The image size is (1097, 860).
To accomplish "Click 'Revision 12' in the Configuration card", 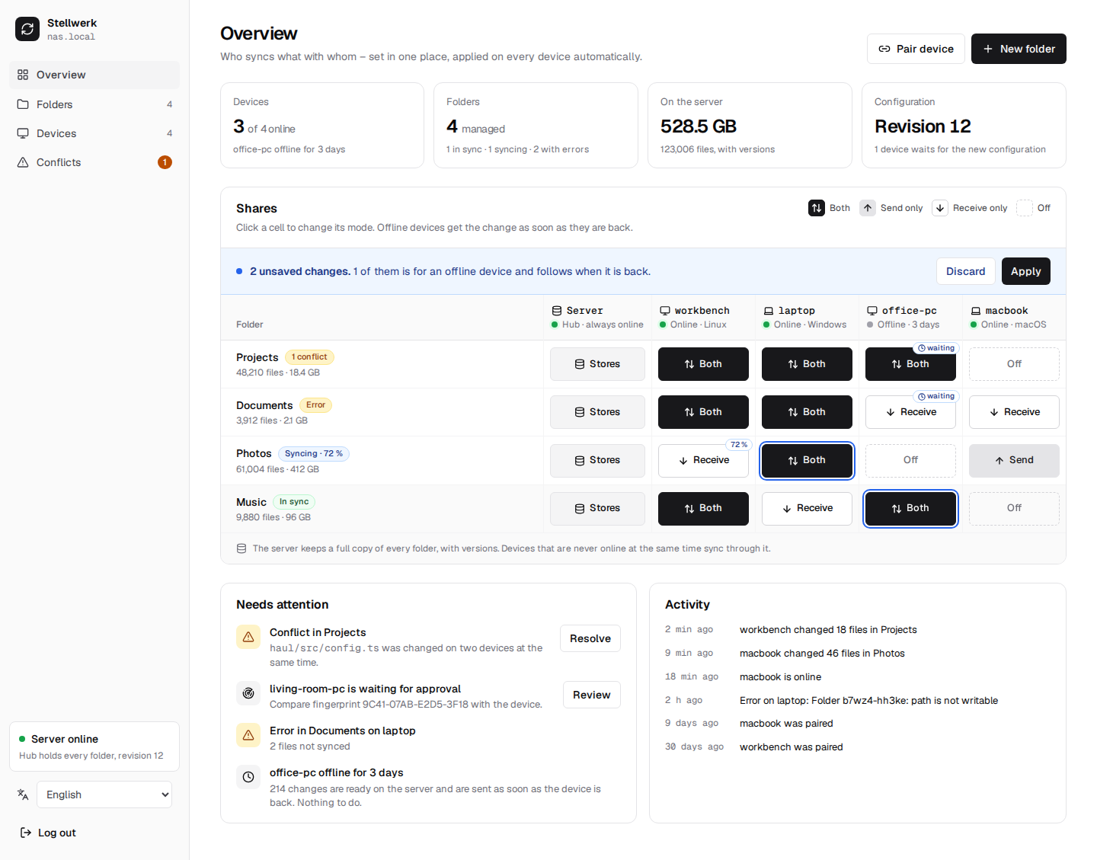I will 923,126.
